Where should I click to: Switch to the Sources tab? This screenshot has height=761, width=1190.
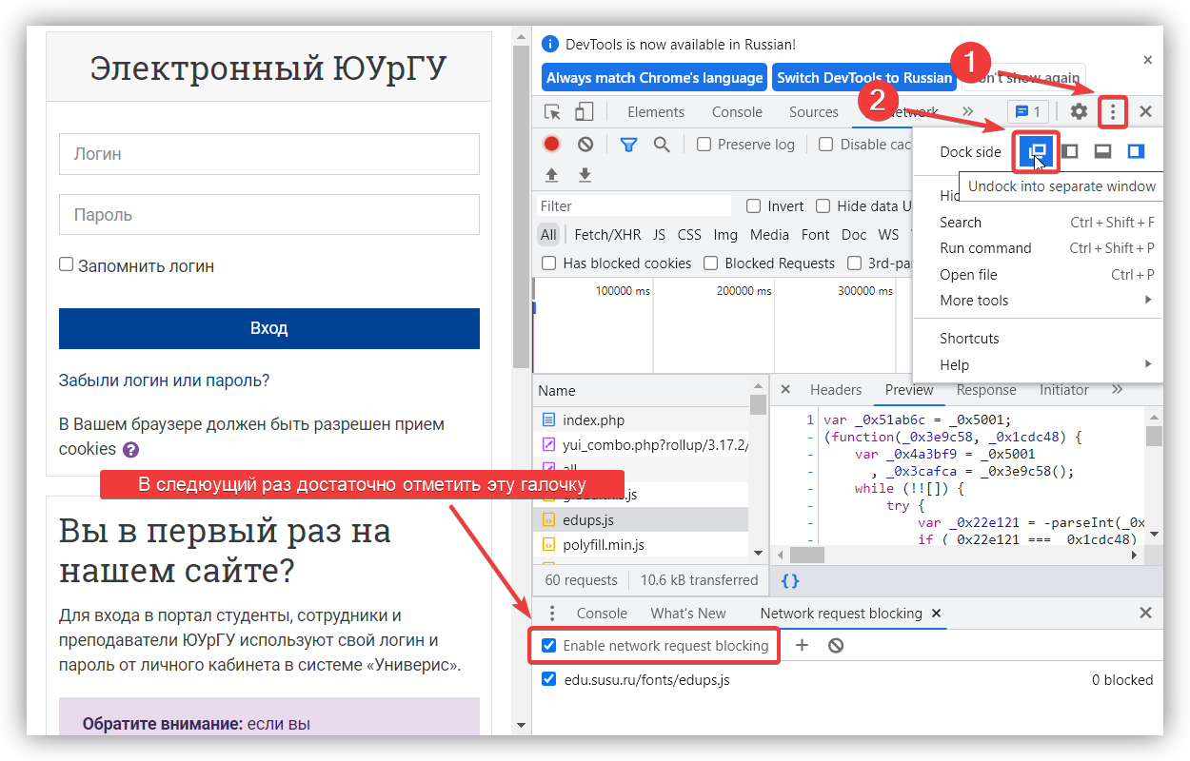tap(814, 112)
